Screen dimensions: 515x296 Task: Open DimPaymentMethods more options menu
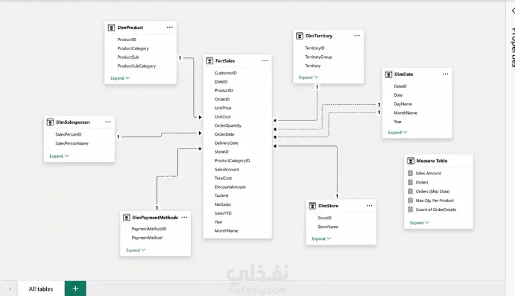(184, 217)
